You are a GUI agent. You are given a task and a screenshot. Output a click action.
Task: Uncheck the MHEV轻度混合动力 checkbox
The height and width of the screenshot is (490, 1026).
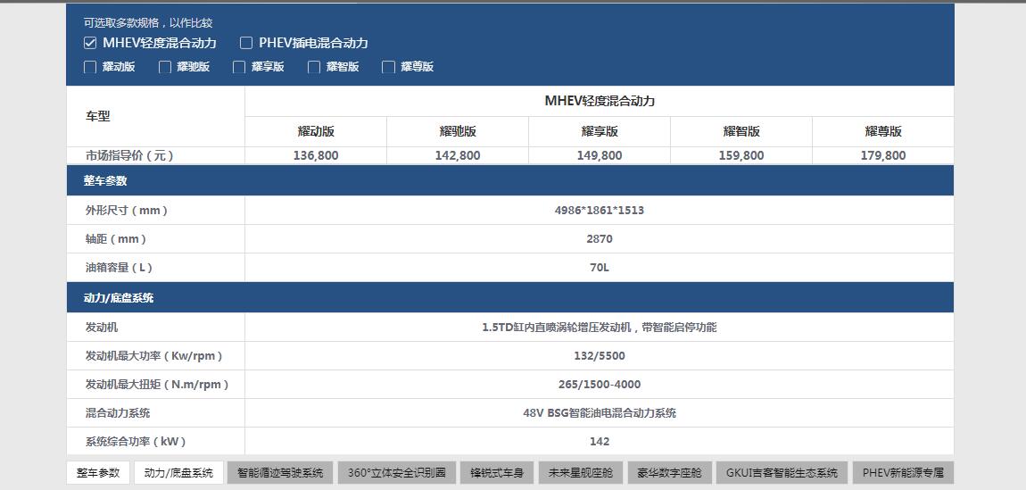pos(90,43)
